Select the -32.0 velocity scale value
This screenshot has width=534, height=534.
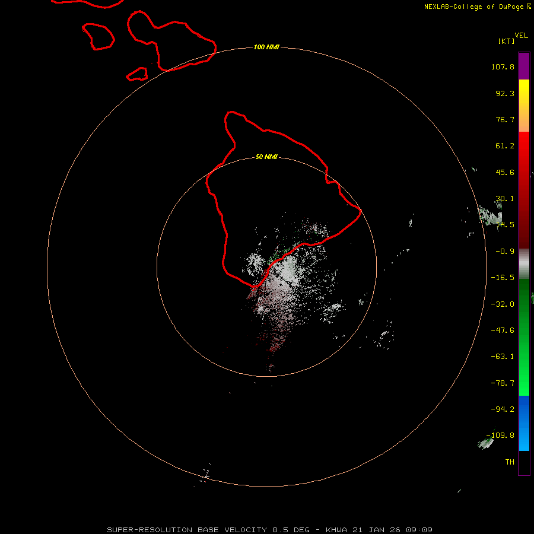(x=503, y=304)
